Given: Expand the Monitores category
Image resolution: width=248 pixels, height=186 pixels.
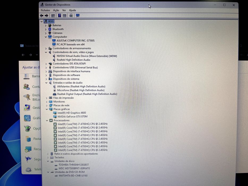Looking at the screenshot, I should (x=47, y=102).
